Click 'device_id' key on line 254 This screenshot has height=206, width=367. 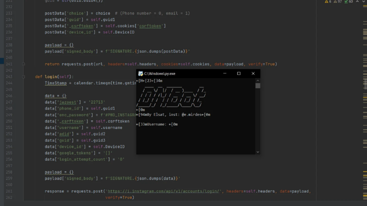(x=70, y=147)
